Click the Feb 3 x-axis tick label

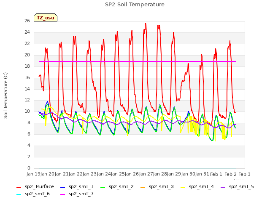pos(244,174)
